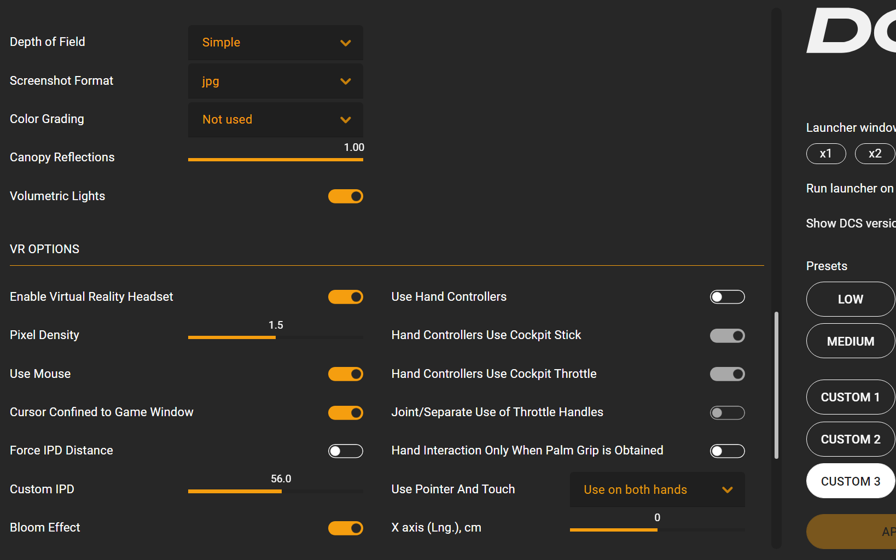This screenshot has height=560, width=896.
Task: Turn off Bloom Effect switch
Action: [345, 528]
